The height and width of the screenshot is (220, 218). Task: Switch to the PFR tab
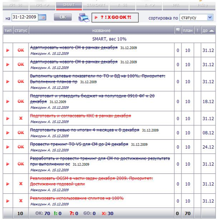[x=176, y=6]
